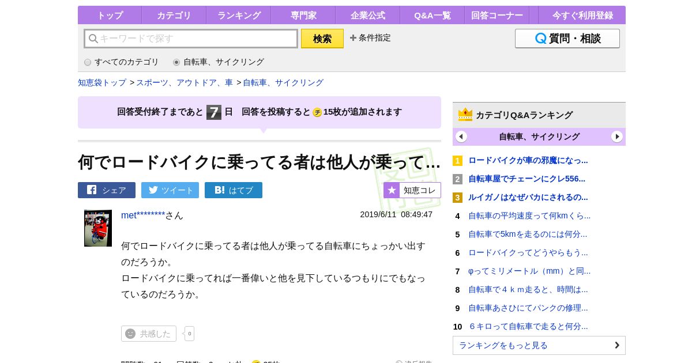
Task: Open the asker's avatar image
Action: click(98, 228)
